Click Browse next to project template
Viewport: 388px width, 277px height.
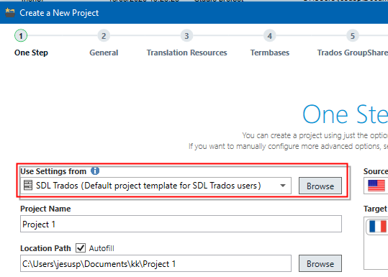tap(320, 186)
